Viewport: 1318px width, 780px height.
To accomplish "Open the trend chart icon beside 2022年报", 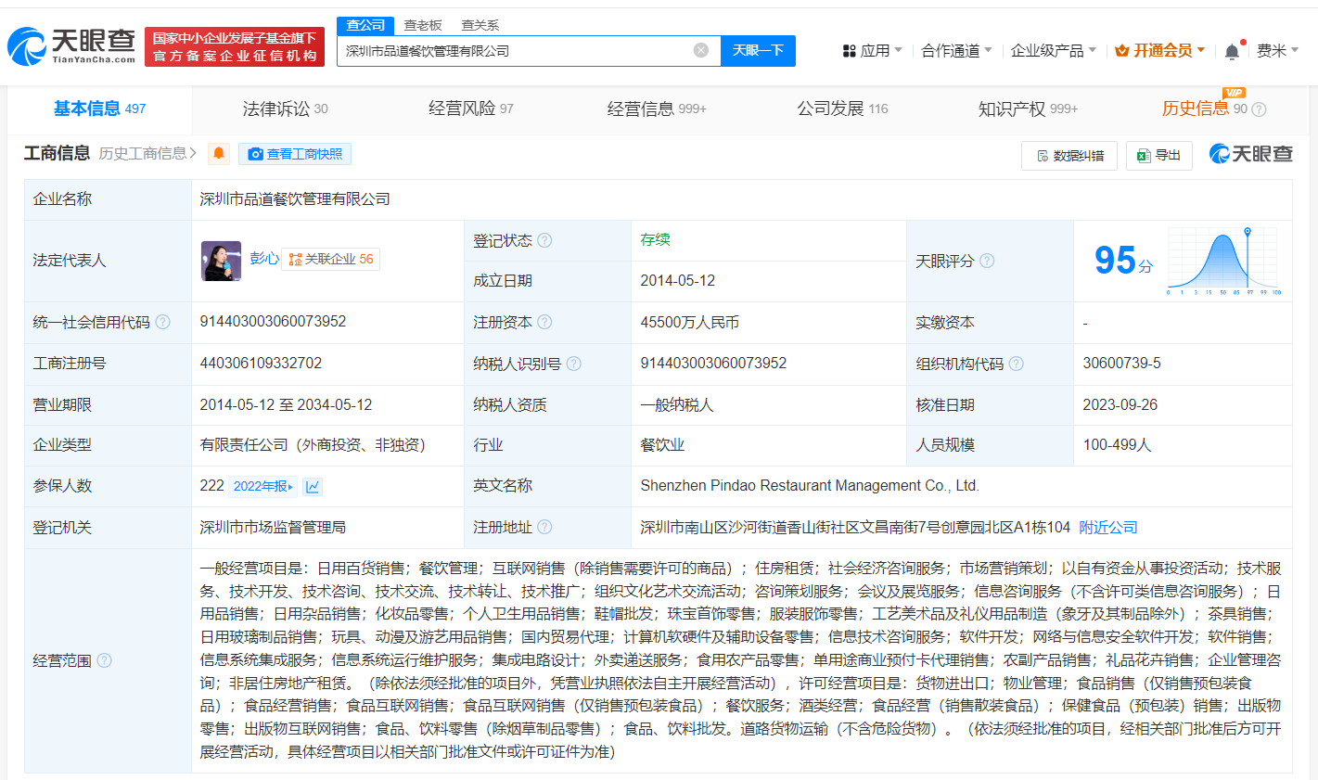I will [313, 486].
